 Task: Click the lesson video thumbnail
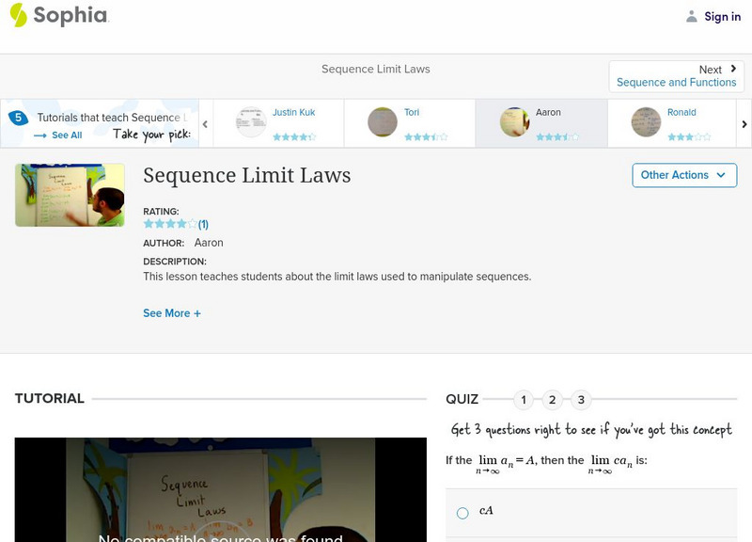click(x=70, y=195)
